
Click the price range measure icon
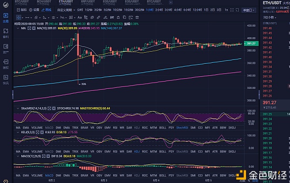(x=112, y=17)
